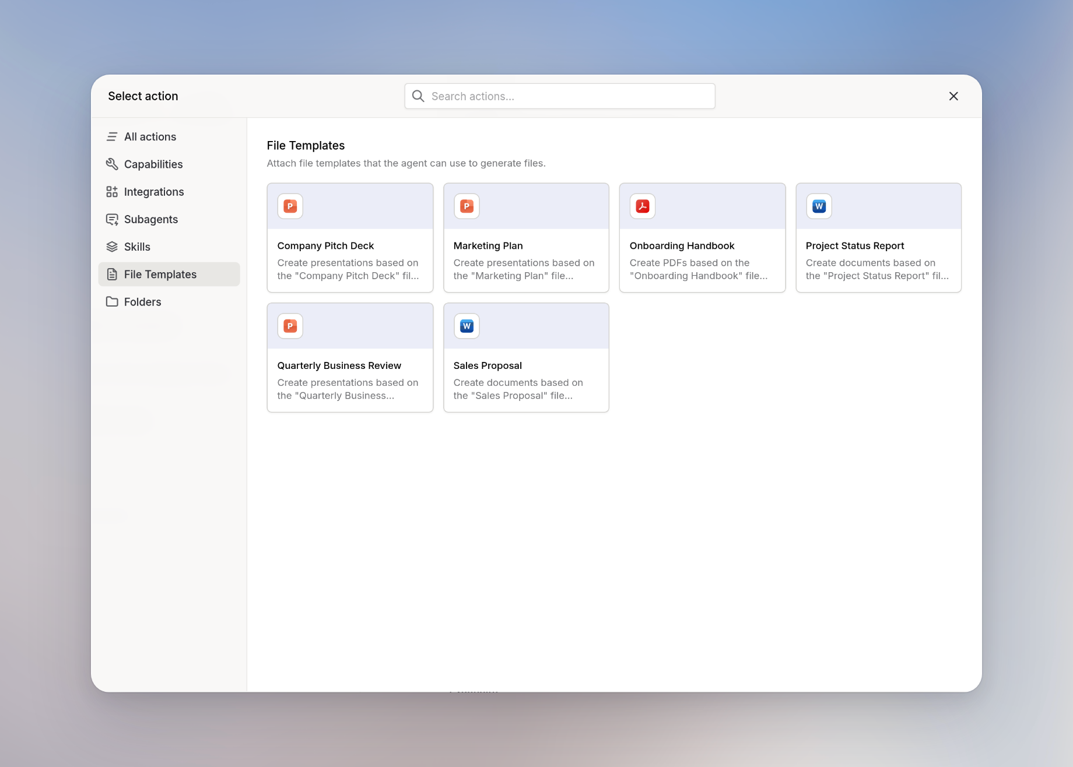
Task: Click Word icon on Sales Proposal card
Action: (x=467, y=326)
